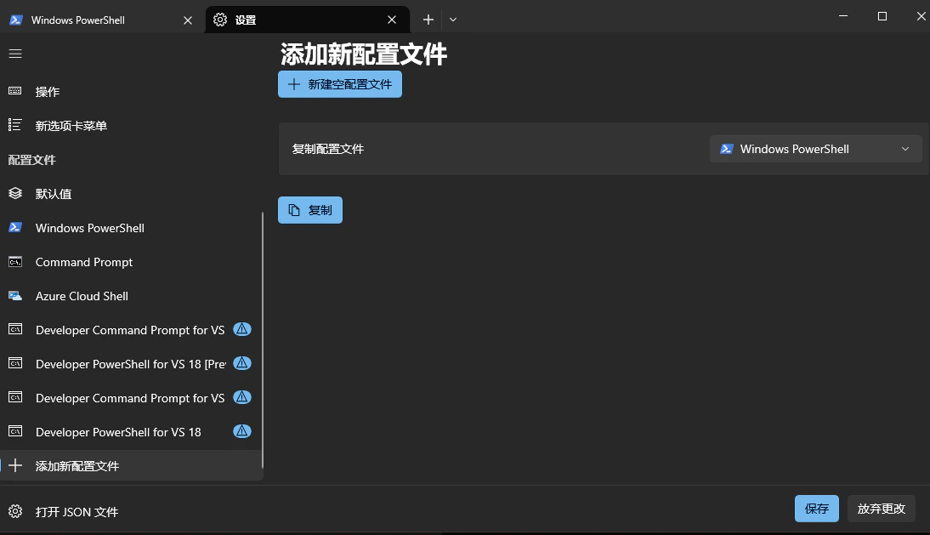
Task: Open the new tab profile dropdown arrow
Action: [453, 20]
